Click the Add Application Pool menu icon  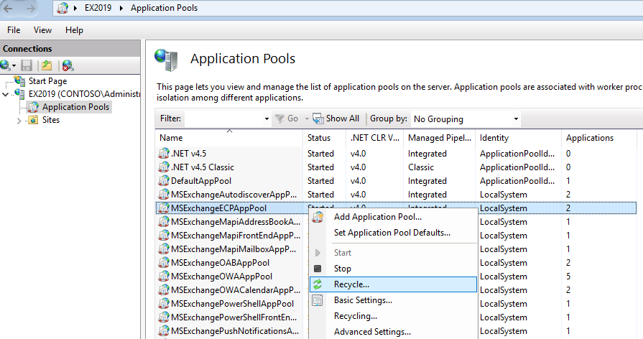point(318,217)
